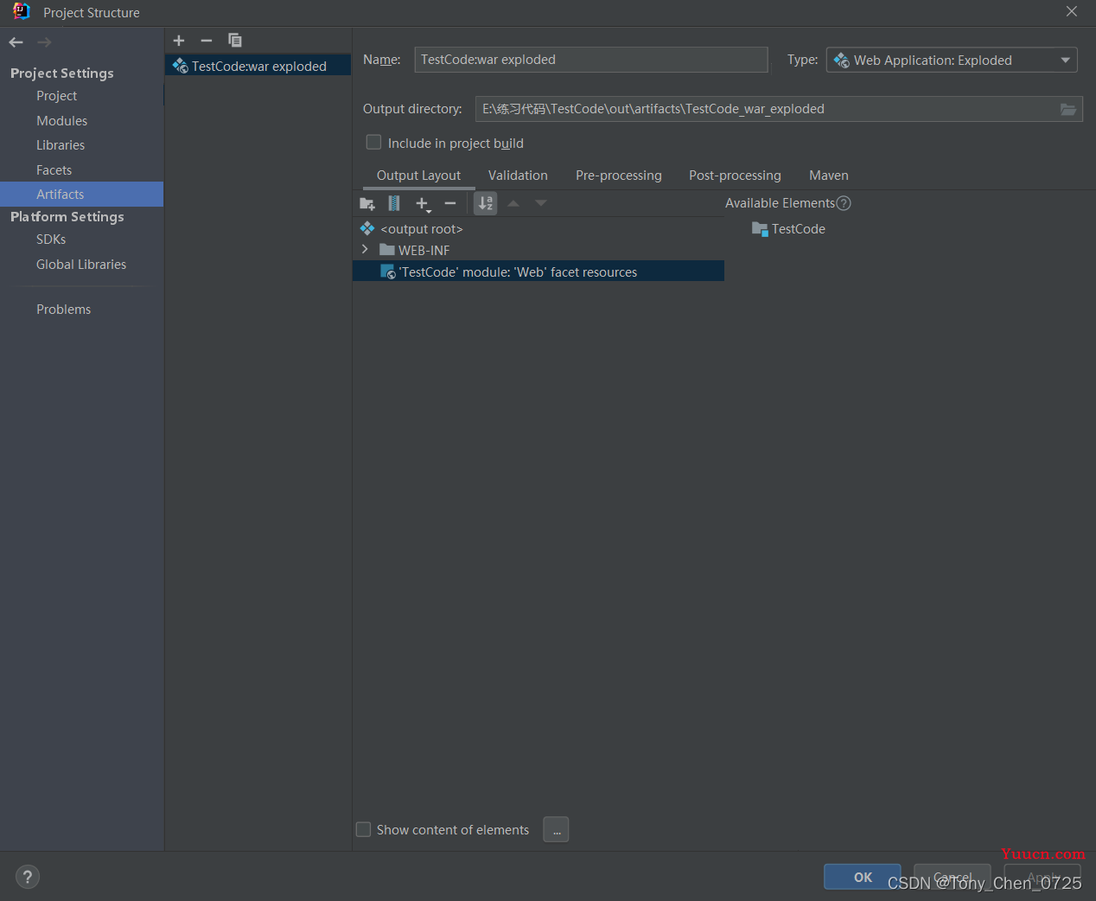Viewport: 1096px width, 901px height.
Task: Browse for output directory folder
Action: point(1068,109)
